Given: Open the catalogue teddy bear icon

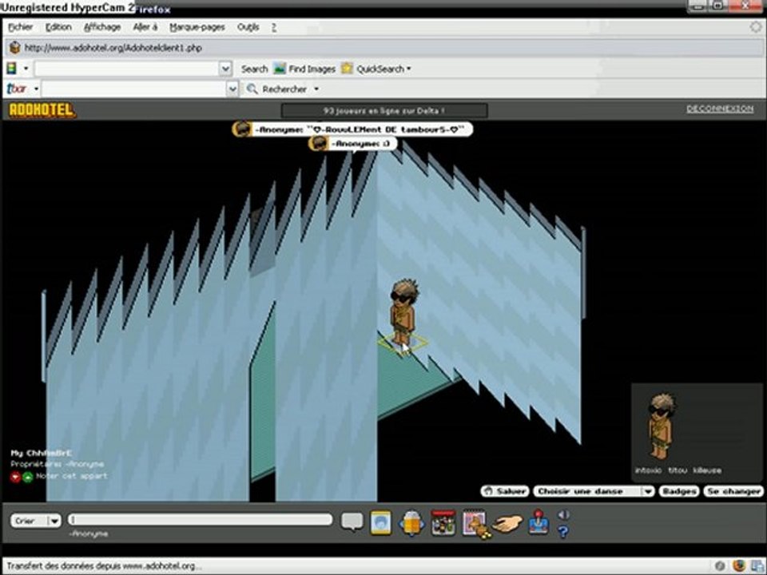Looking at the screenshot, I should 475,523.
